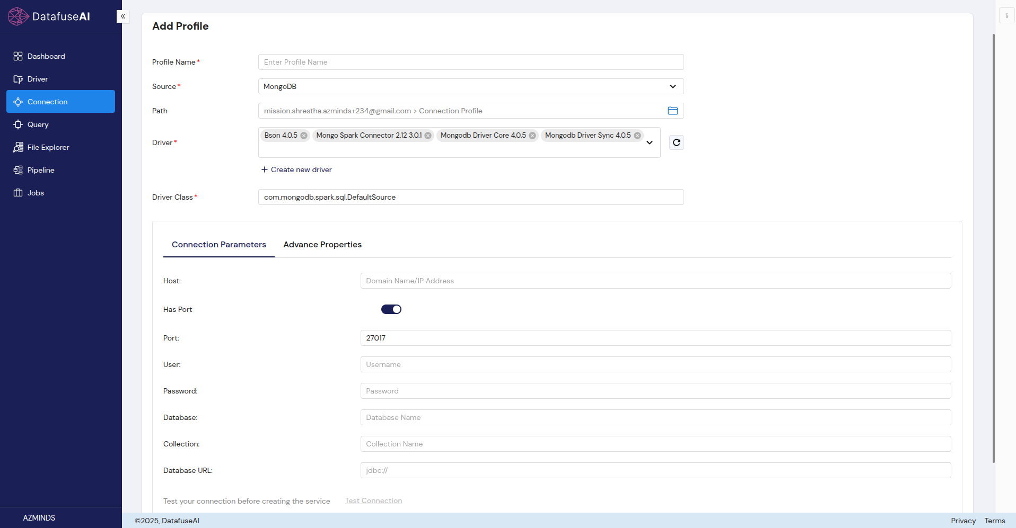Click the DatafuseAI logo icon
Screen dimensions: 1016x528
[x=18, y=16]
